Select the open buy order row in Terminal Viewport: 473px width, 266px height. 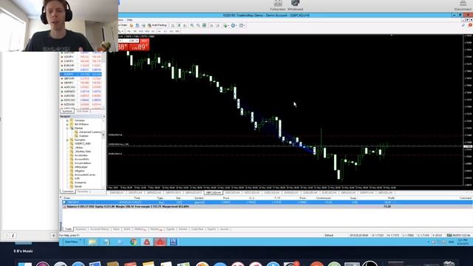268,202
